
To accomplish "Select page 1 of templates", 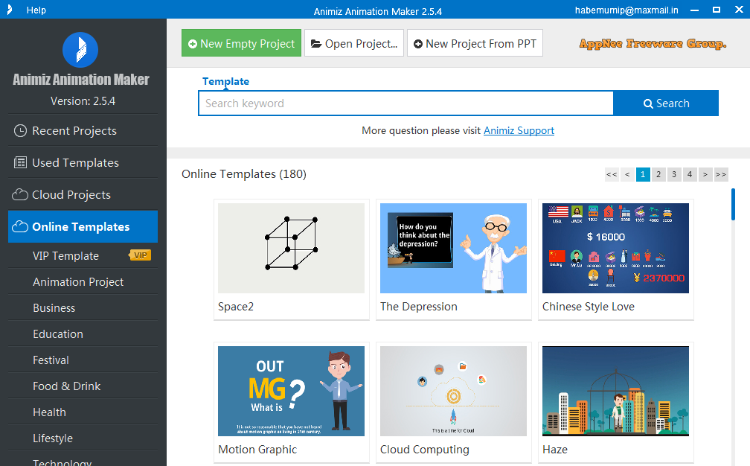I will pyautogui.click(x=643, y=175).
